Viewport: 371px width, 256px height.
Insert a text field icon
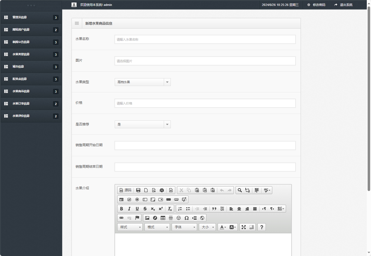(x=145, y=199)
